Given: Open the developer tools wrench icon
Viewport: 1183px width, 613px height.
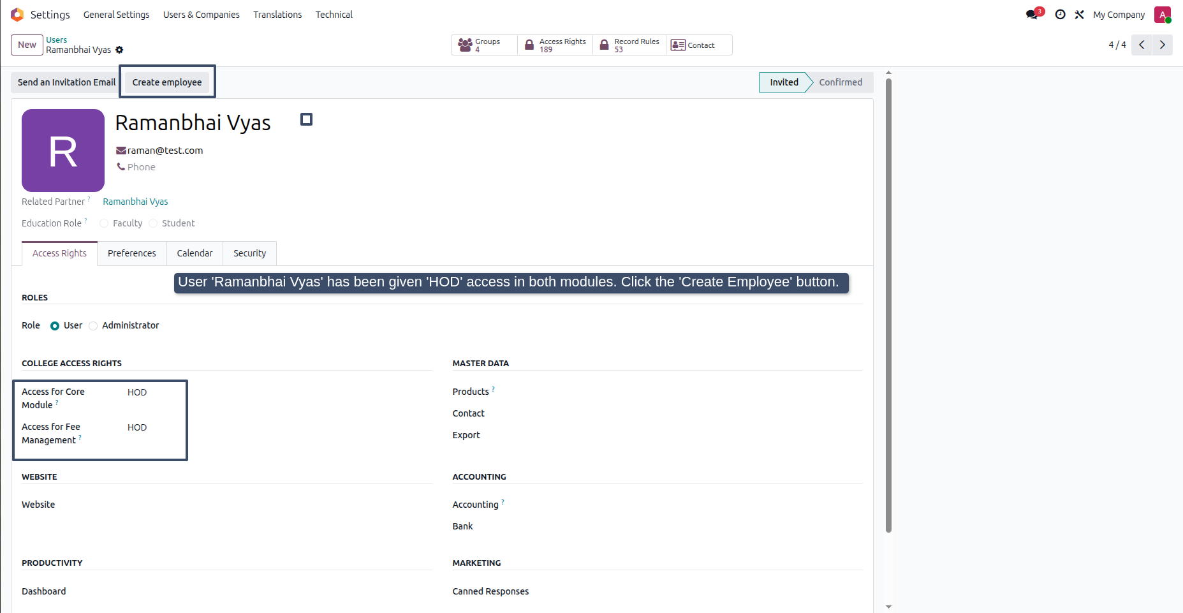Looking at the screenshot, I should click(1079, 14).
